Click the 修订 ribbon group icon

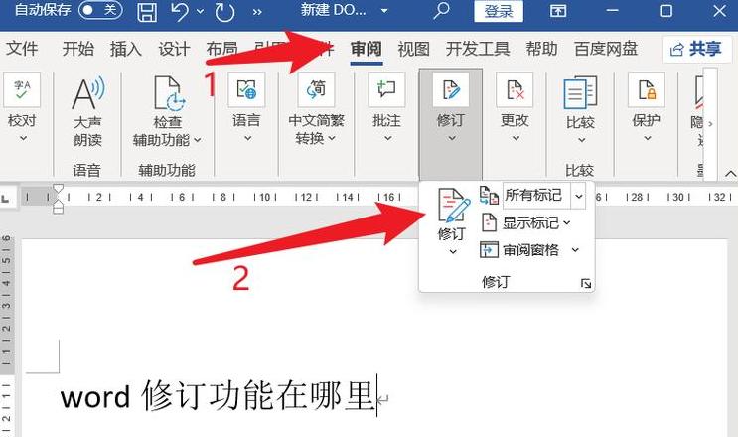451,89
